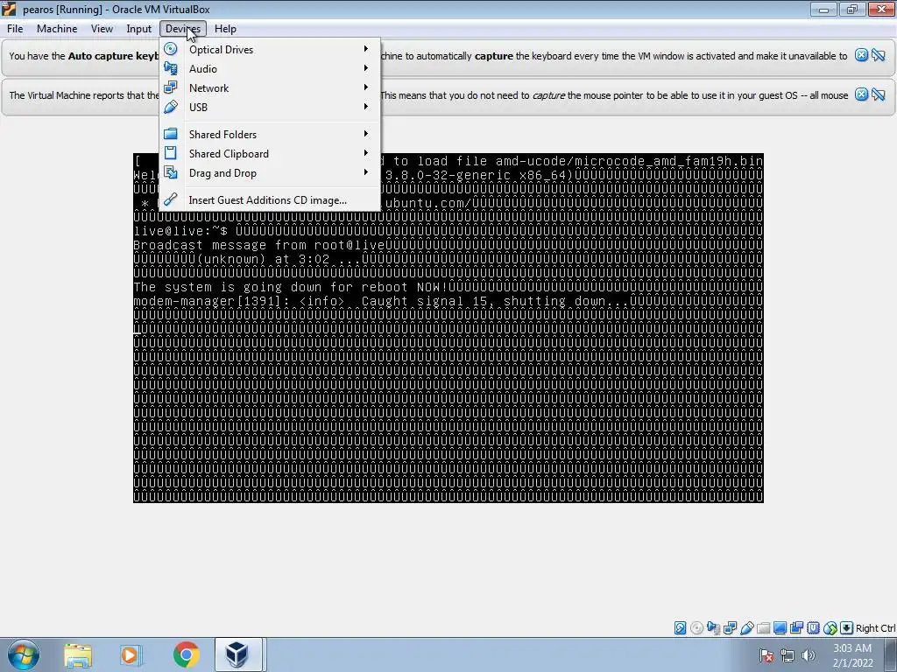The height and width of the screenshot is (672, 897).
Task: Dismiss the Auto capture keyboard notification
Action: point(861,55)
